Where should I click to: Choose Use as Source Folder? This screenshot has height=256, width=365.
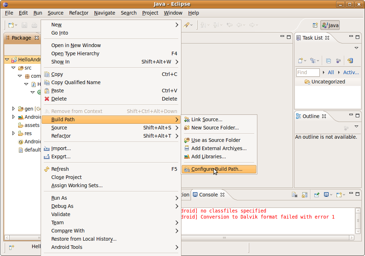(x=219, y=140)
